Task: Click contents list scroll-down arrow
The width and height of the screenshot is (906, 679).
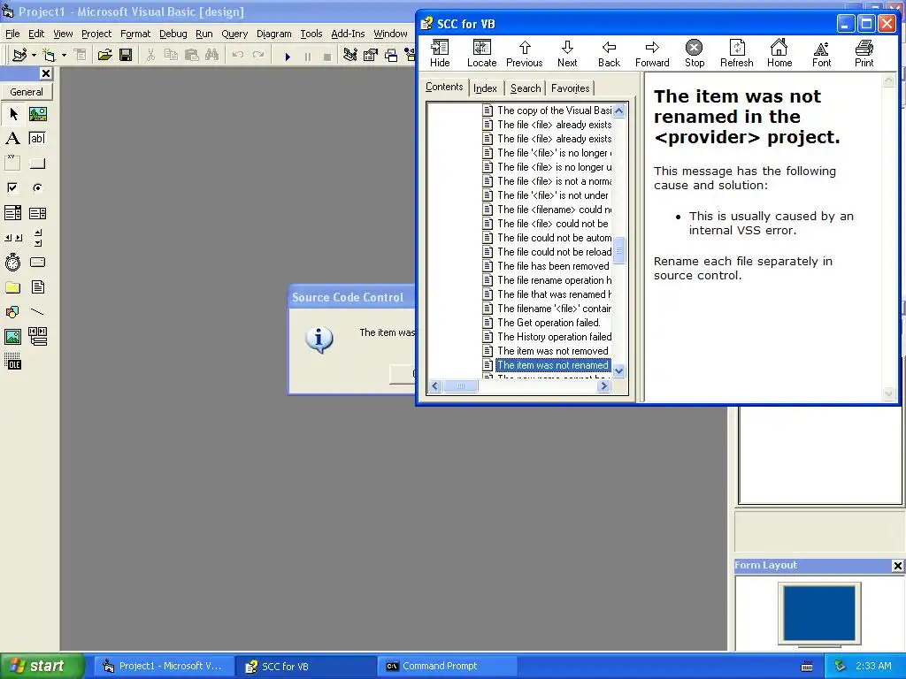Action: (618, 370)
